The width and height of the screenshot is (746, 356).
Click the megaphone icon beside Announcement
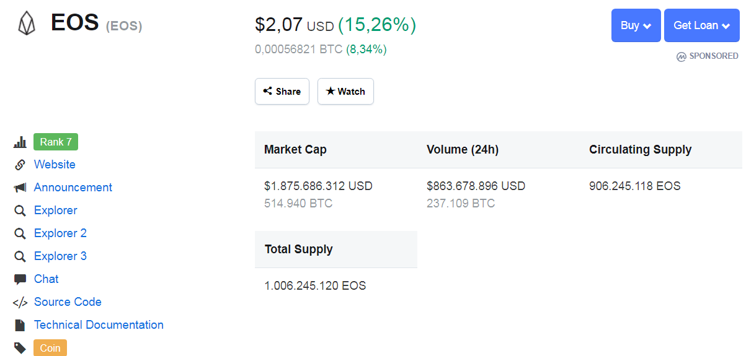coord(20,188)
